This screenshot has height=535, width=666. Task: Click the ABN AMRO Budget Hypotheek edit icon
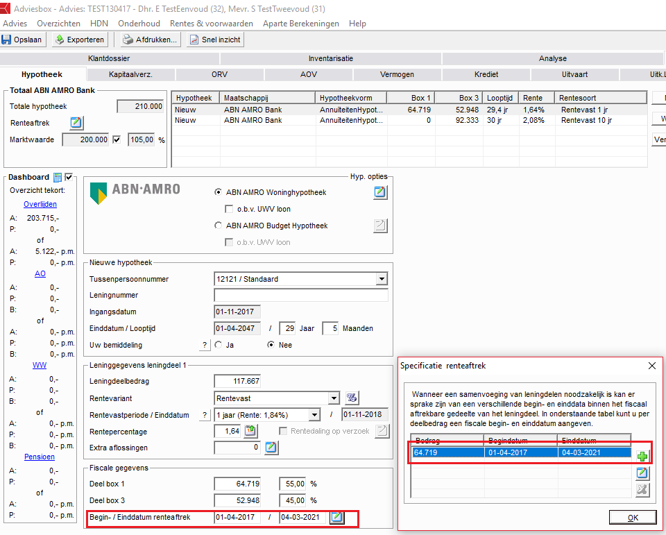[380, 226]
